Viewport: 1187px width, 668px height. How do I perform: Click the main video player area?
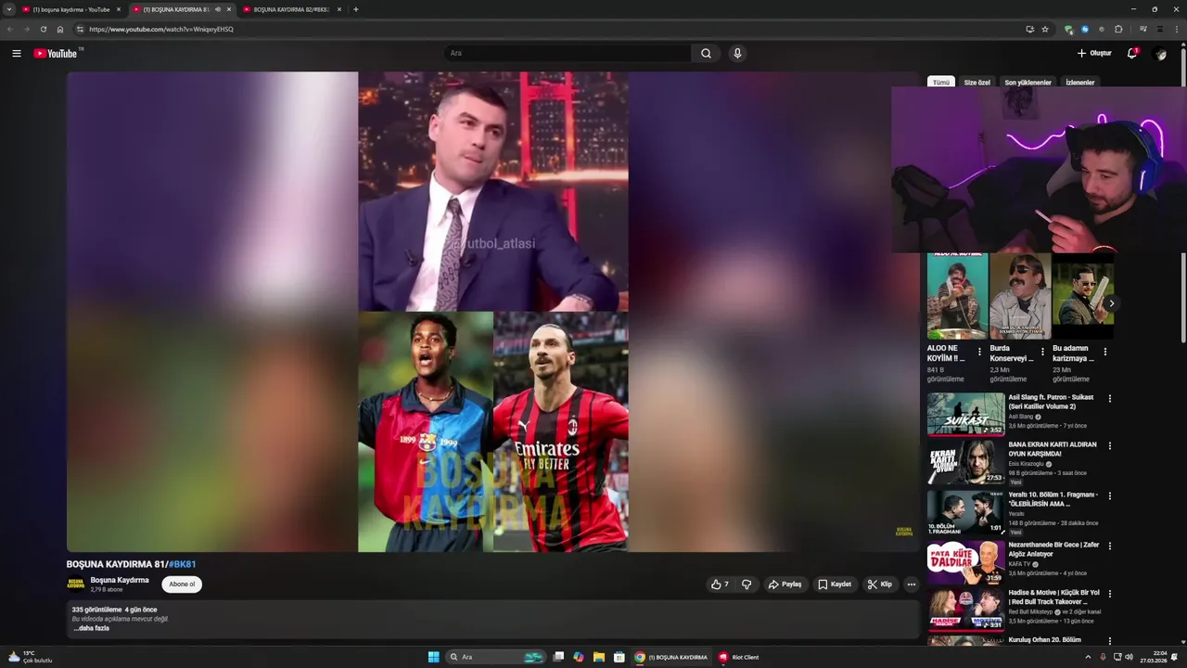point(492,312)
